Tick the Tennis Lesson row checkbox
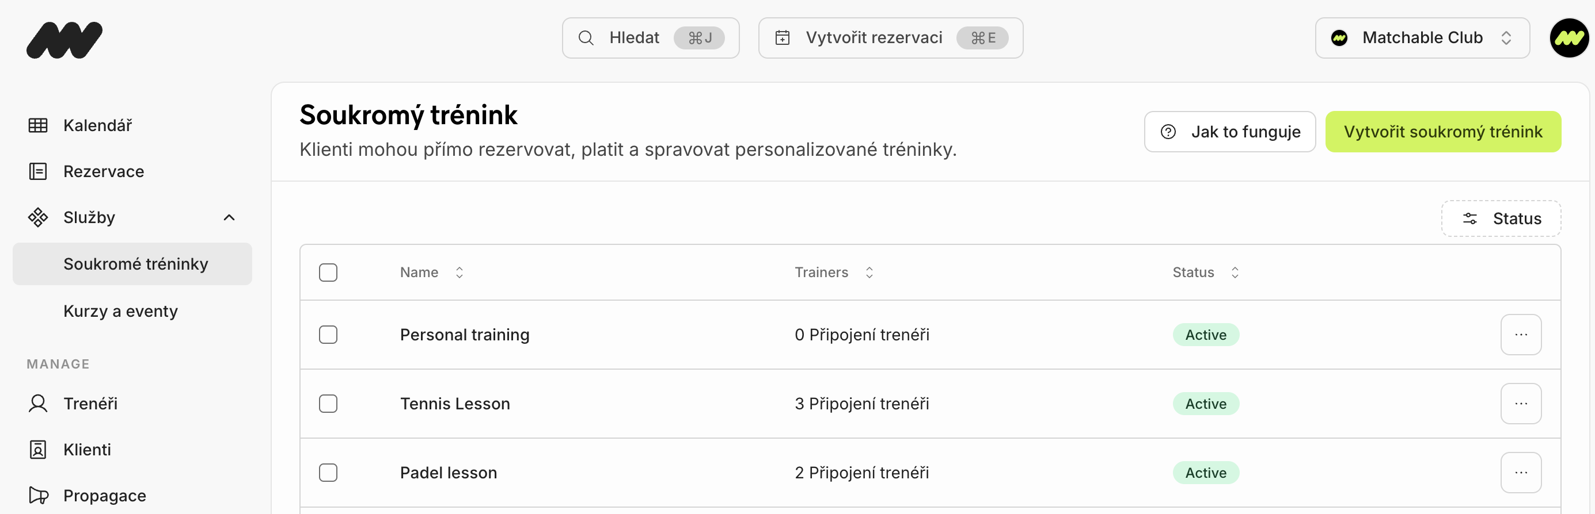Screen dimensions: 1595x514 (328, 404)
